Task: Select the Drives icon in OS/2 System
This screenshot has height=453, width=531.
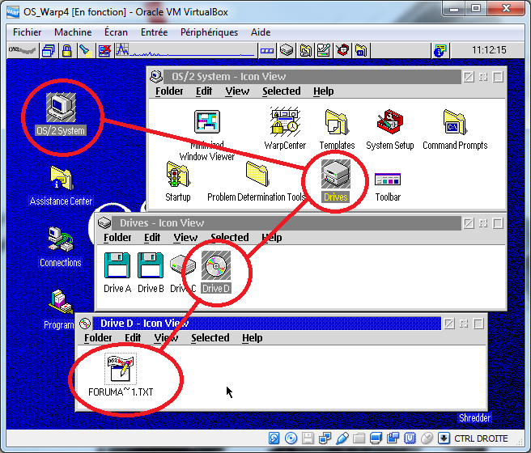Action: 336,180
